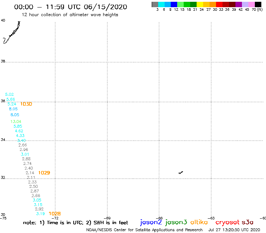Click the -66 longitude axis label
The height and width of the screenshot is (233, 266).
click(x=159, y=218)
